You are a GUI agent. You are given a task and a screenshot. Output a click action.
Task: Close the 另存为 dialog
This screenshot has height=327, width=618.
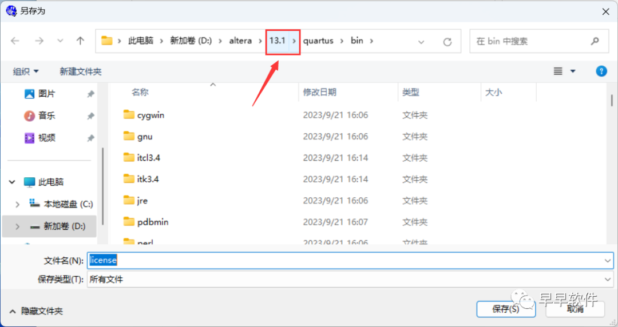[x=606, y=11]
